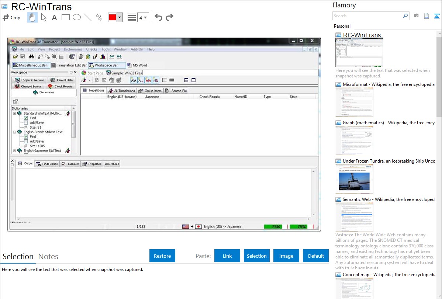Open the Under Frozen Tundra snapshot thumbnail
The image size is (442, 299).
(x=354, y=179)
